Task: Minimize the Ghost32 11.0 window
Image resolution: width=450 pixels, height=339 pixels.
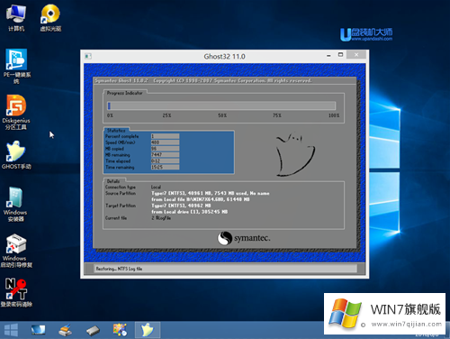Action: tap(328, 55)
